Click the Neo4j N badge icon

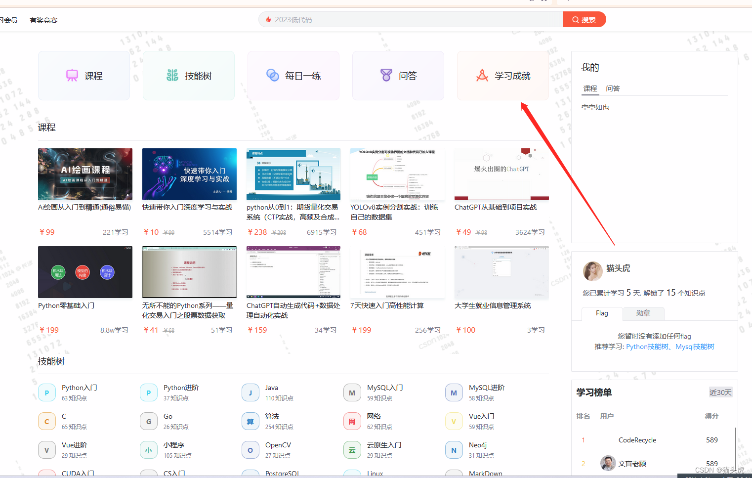[x=454, y=450]
